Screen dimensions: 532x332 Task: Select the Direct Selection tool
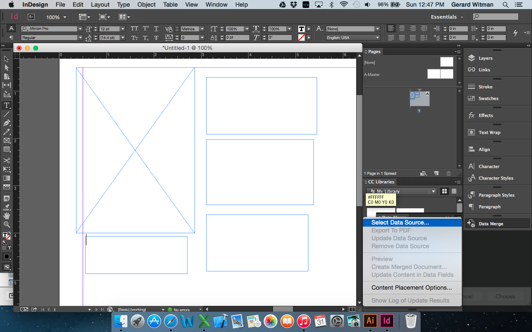7,68
